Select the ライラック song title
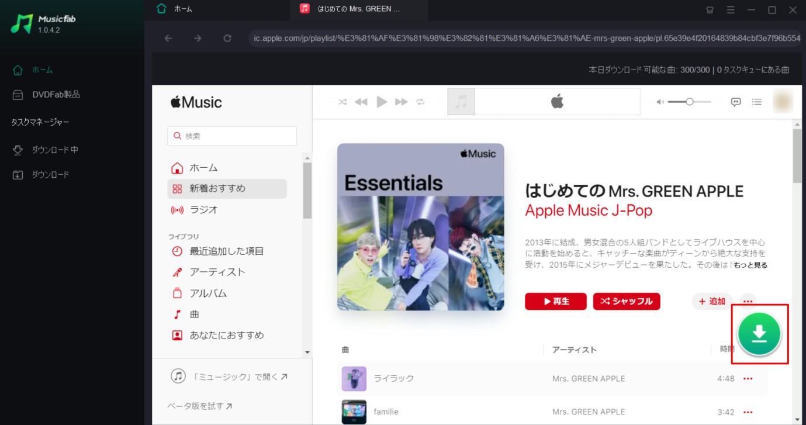806x425 pixels. 394,379
